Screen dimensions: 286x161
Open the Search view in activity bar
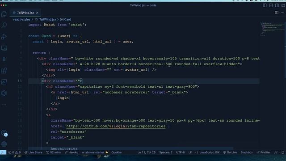(x=4, y=25)
